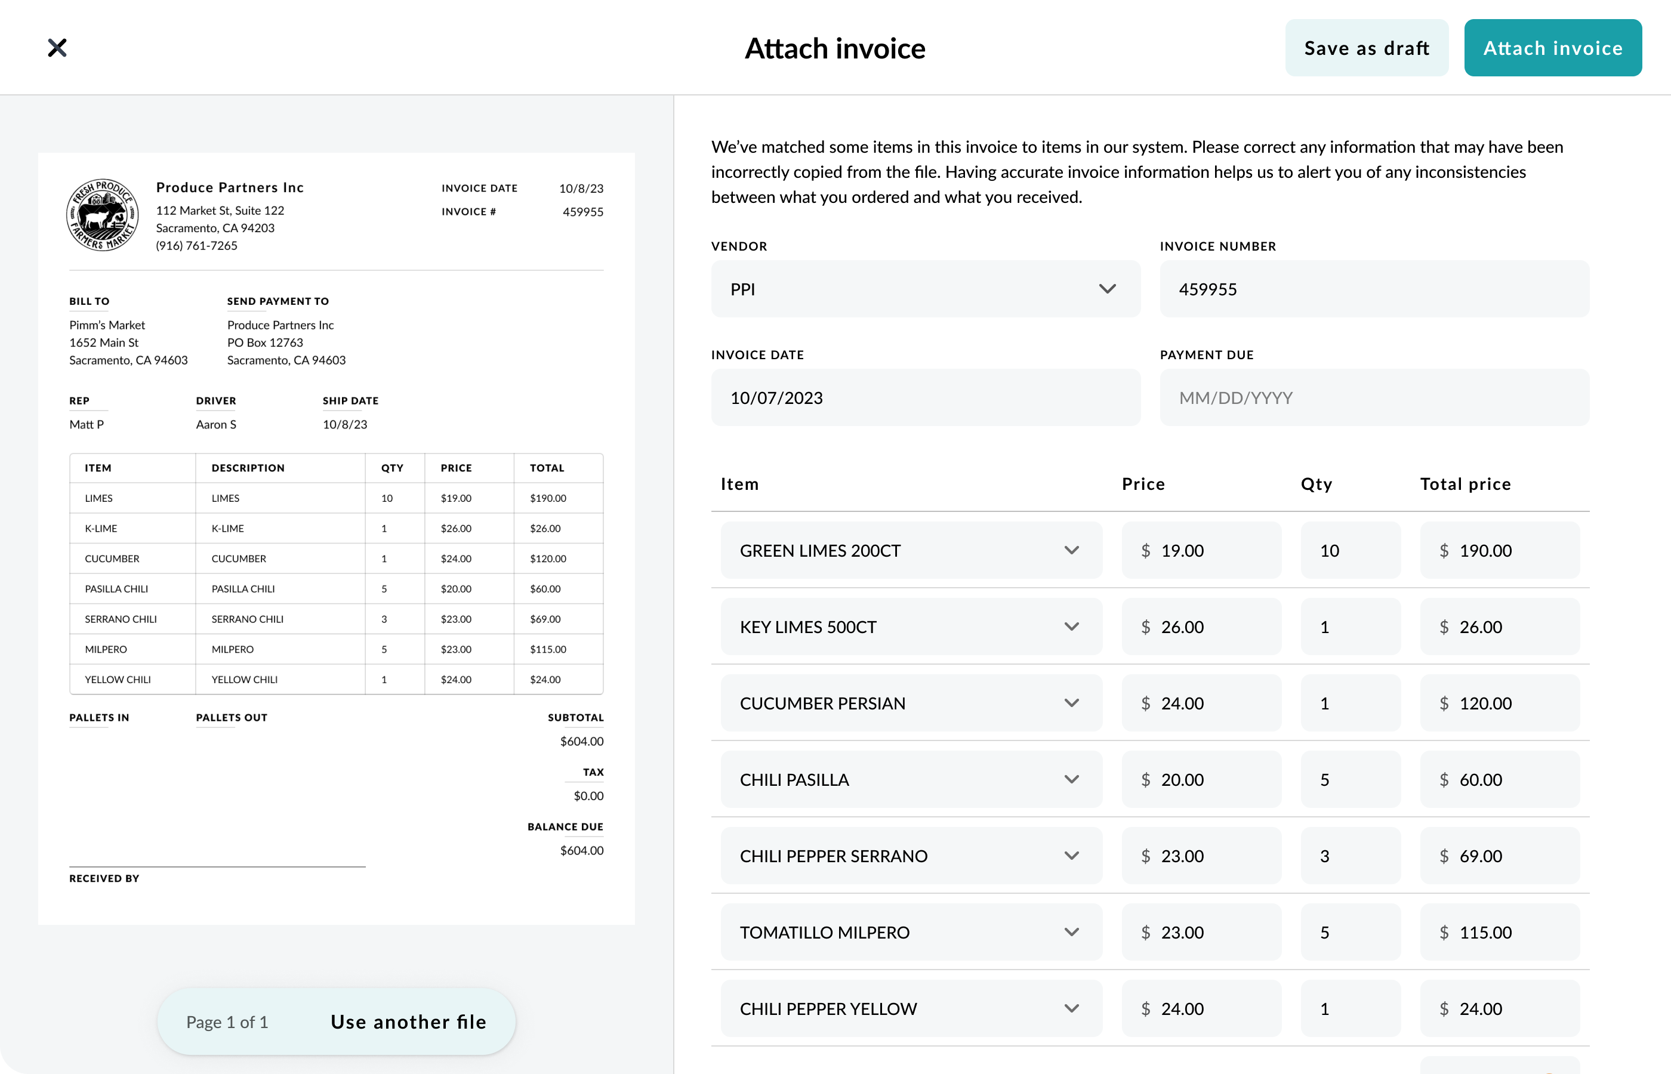Screen dimensions: 1671x1074
Task: Open the GREEN LIMES 200CT item dropdown
Action: click(1072, 550)
